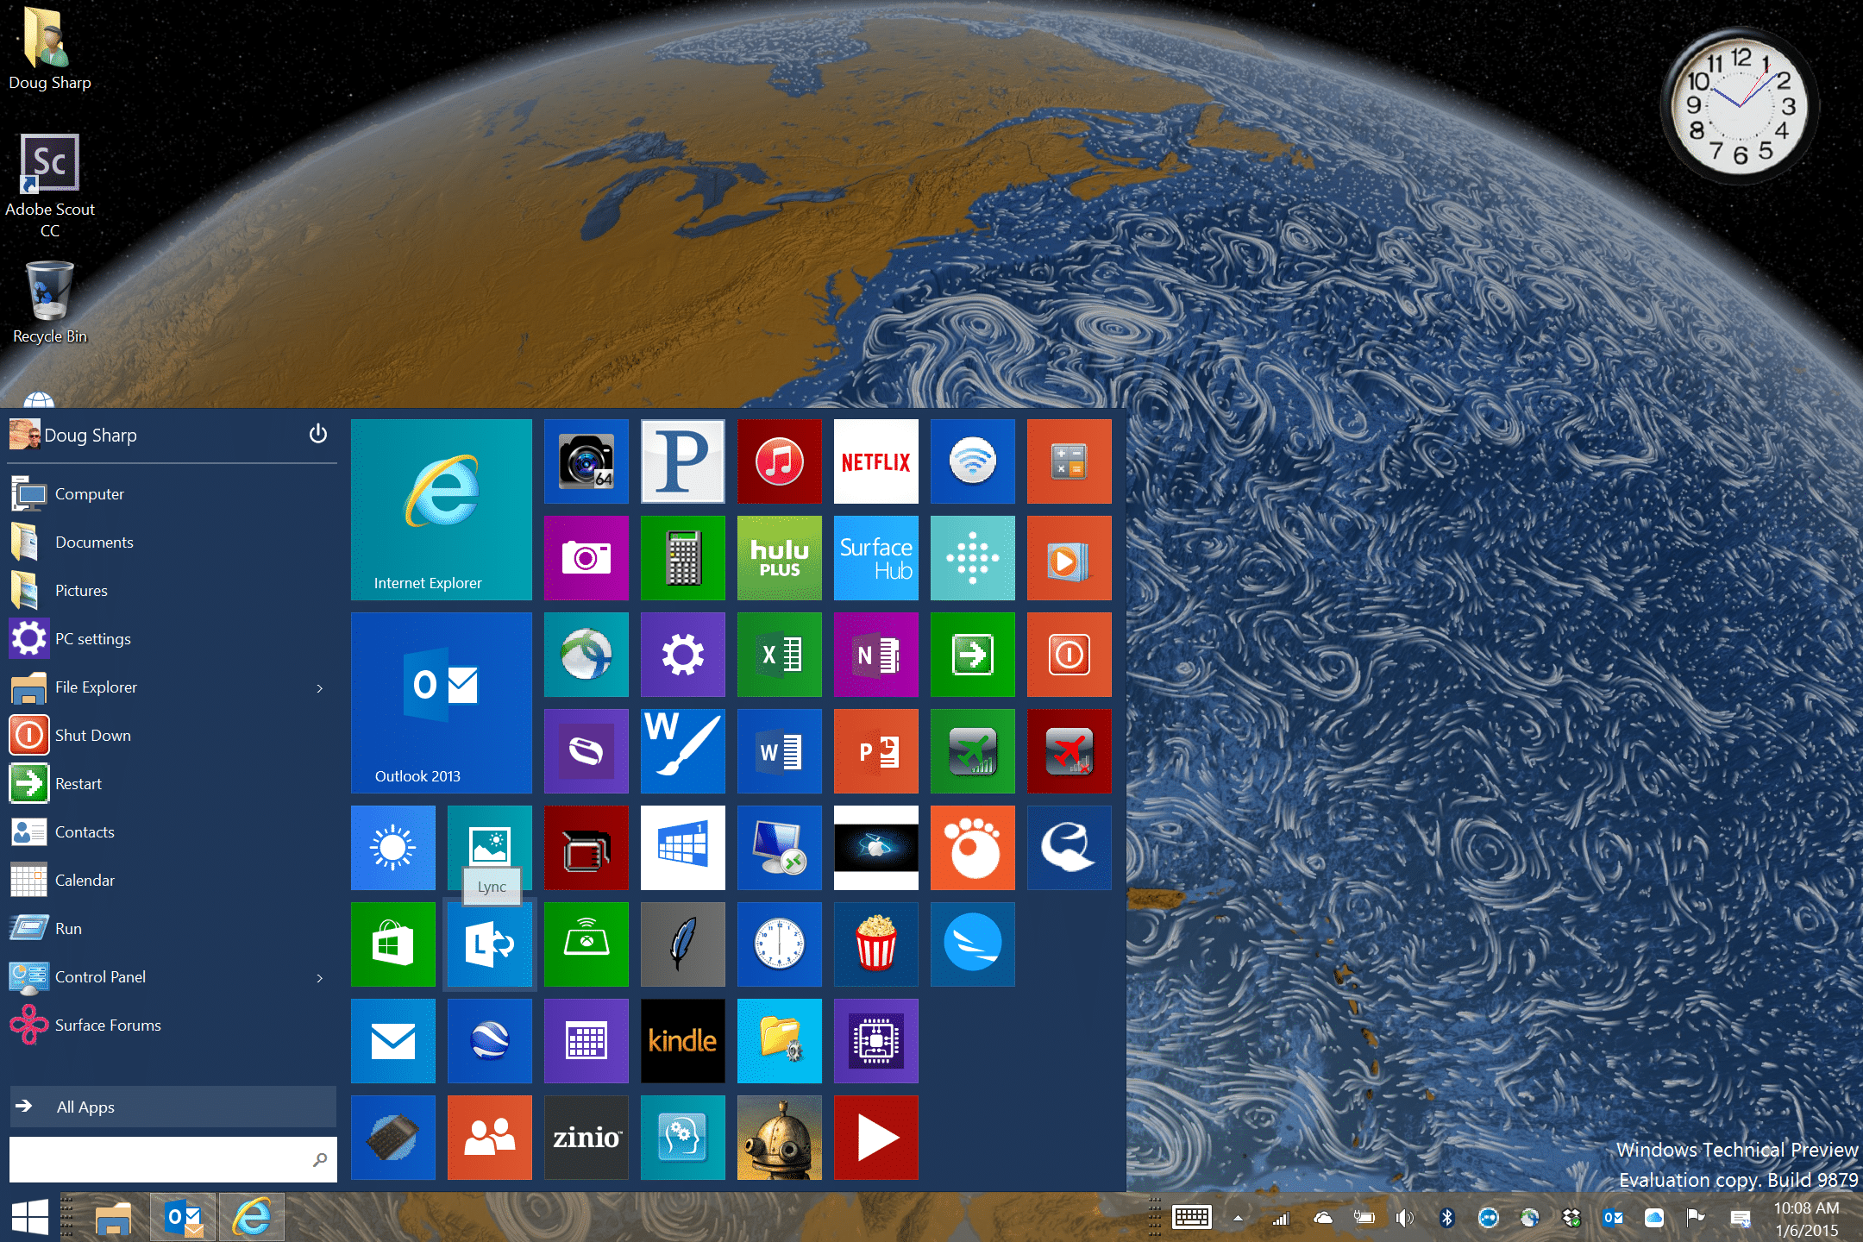Launch the Netflix tile
Screen dimensions: 1863x1242
[x=876, y=461]
